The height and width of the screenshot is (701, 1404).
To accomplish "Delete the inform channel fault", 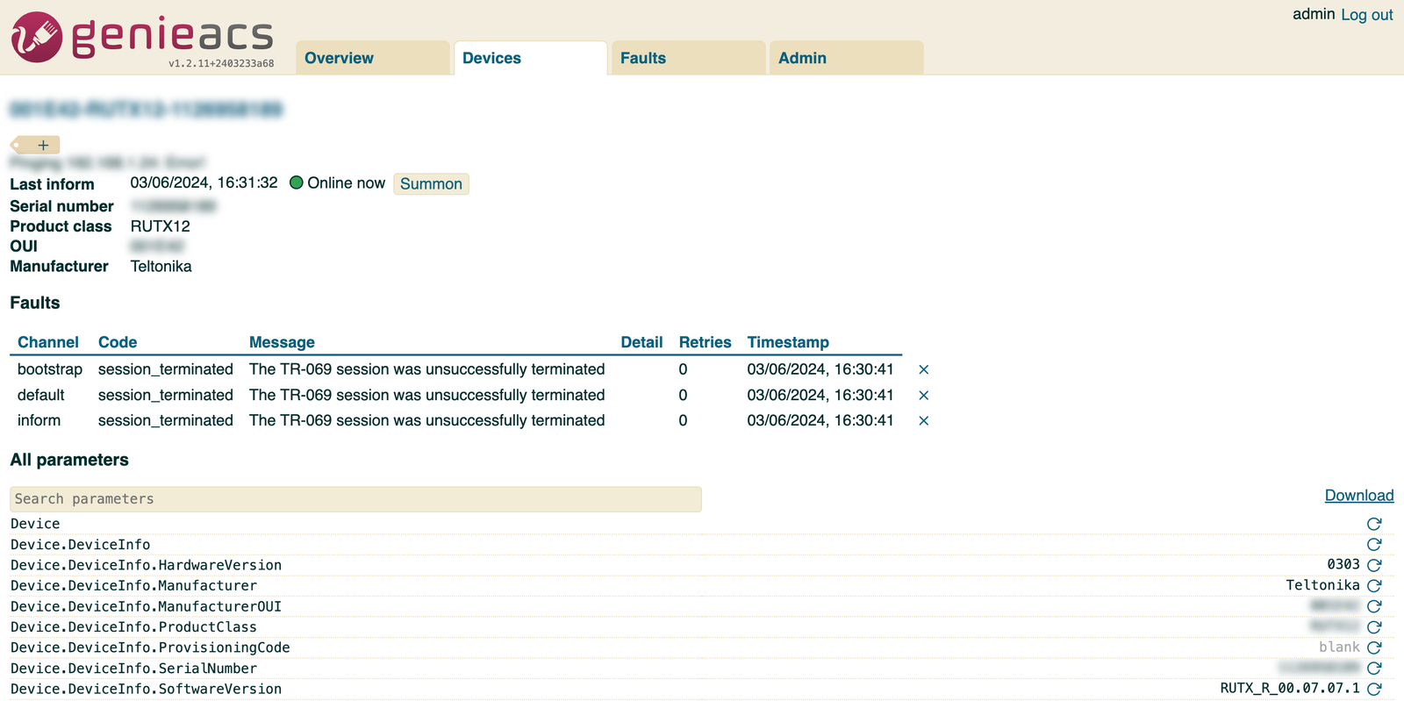I will pos(923,420).
